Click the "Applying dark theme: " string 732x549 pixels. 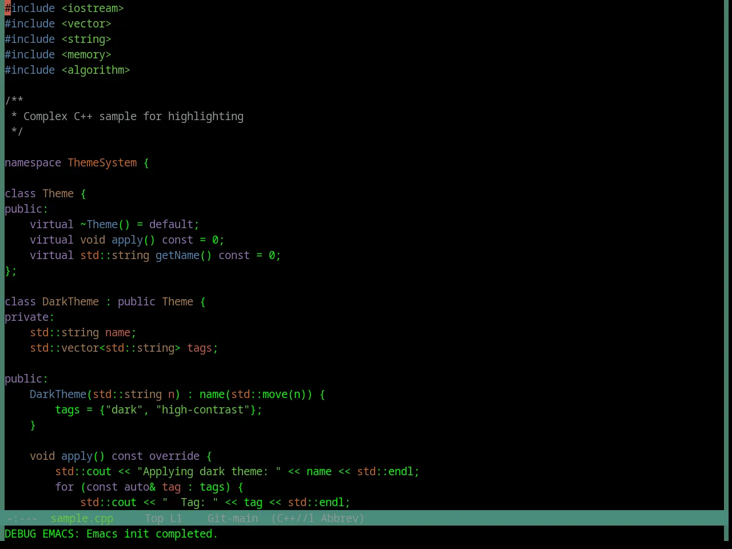tap(209, 471)
